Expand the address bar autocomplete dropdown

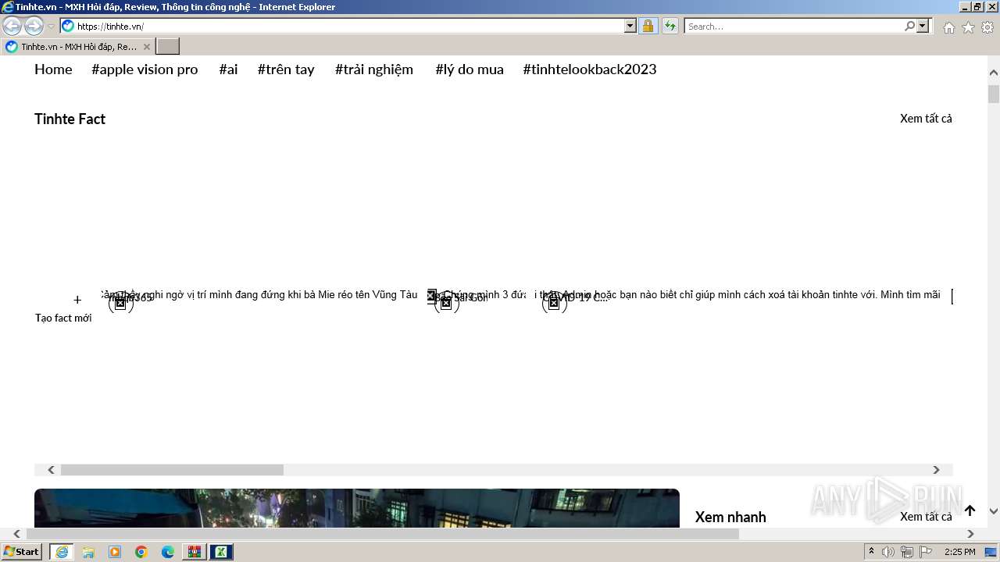630,27
